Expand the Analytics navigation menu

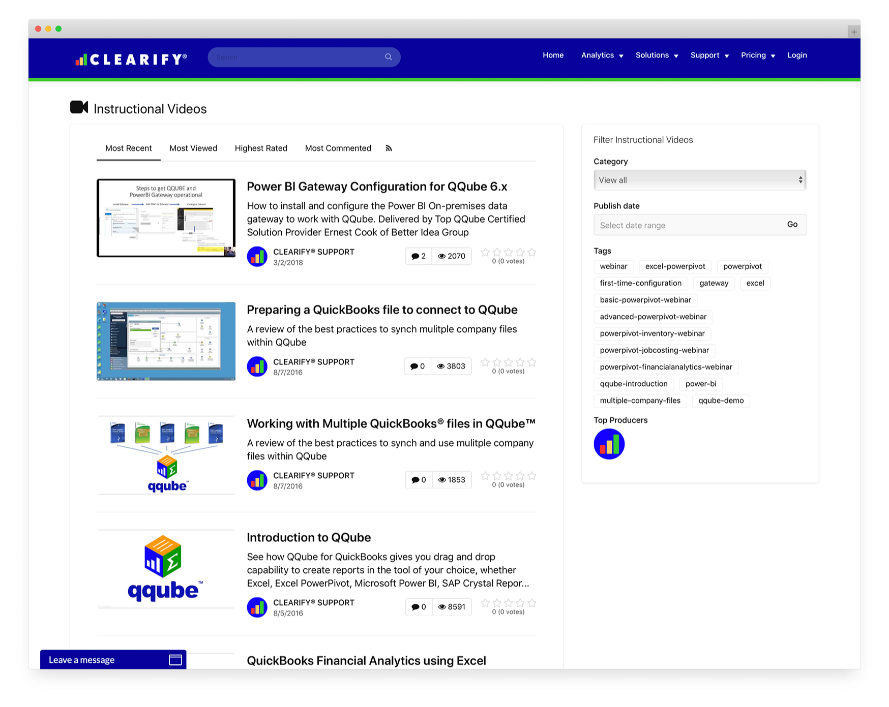(602, 55)
